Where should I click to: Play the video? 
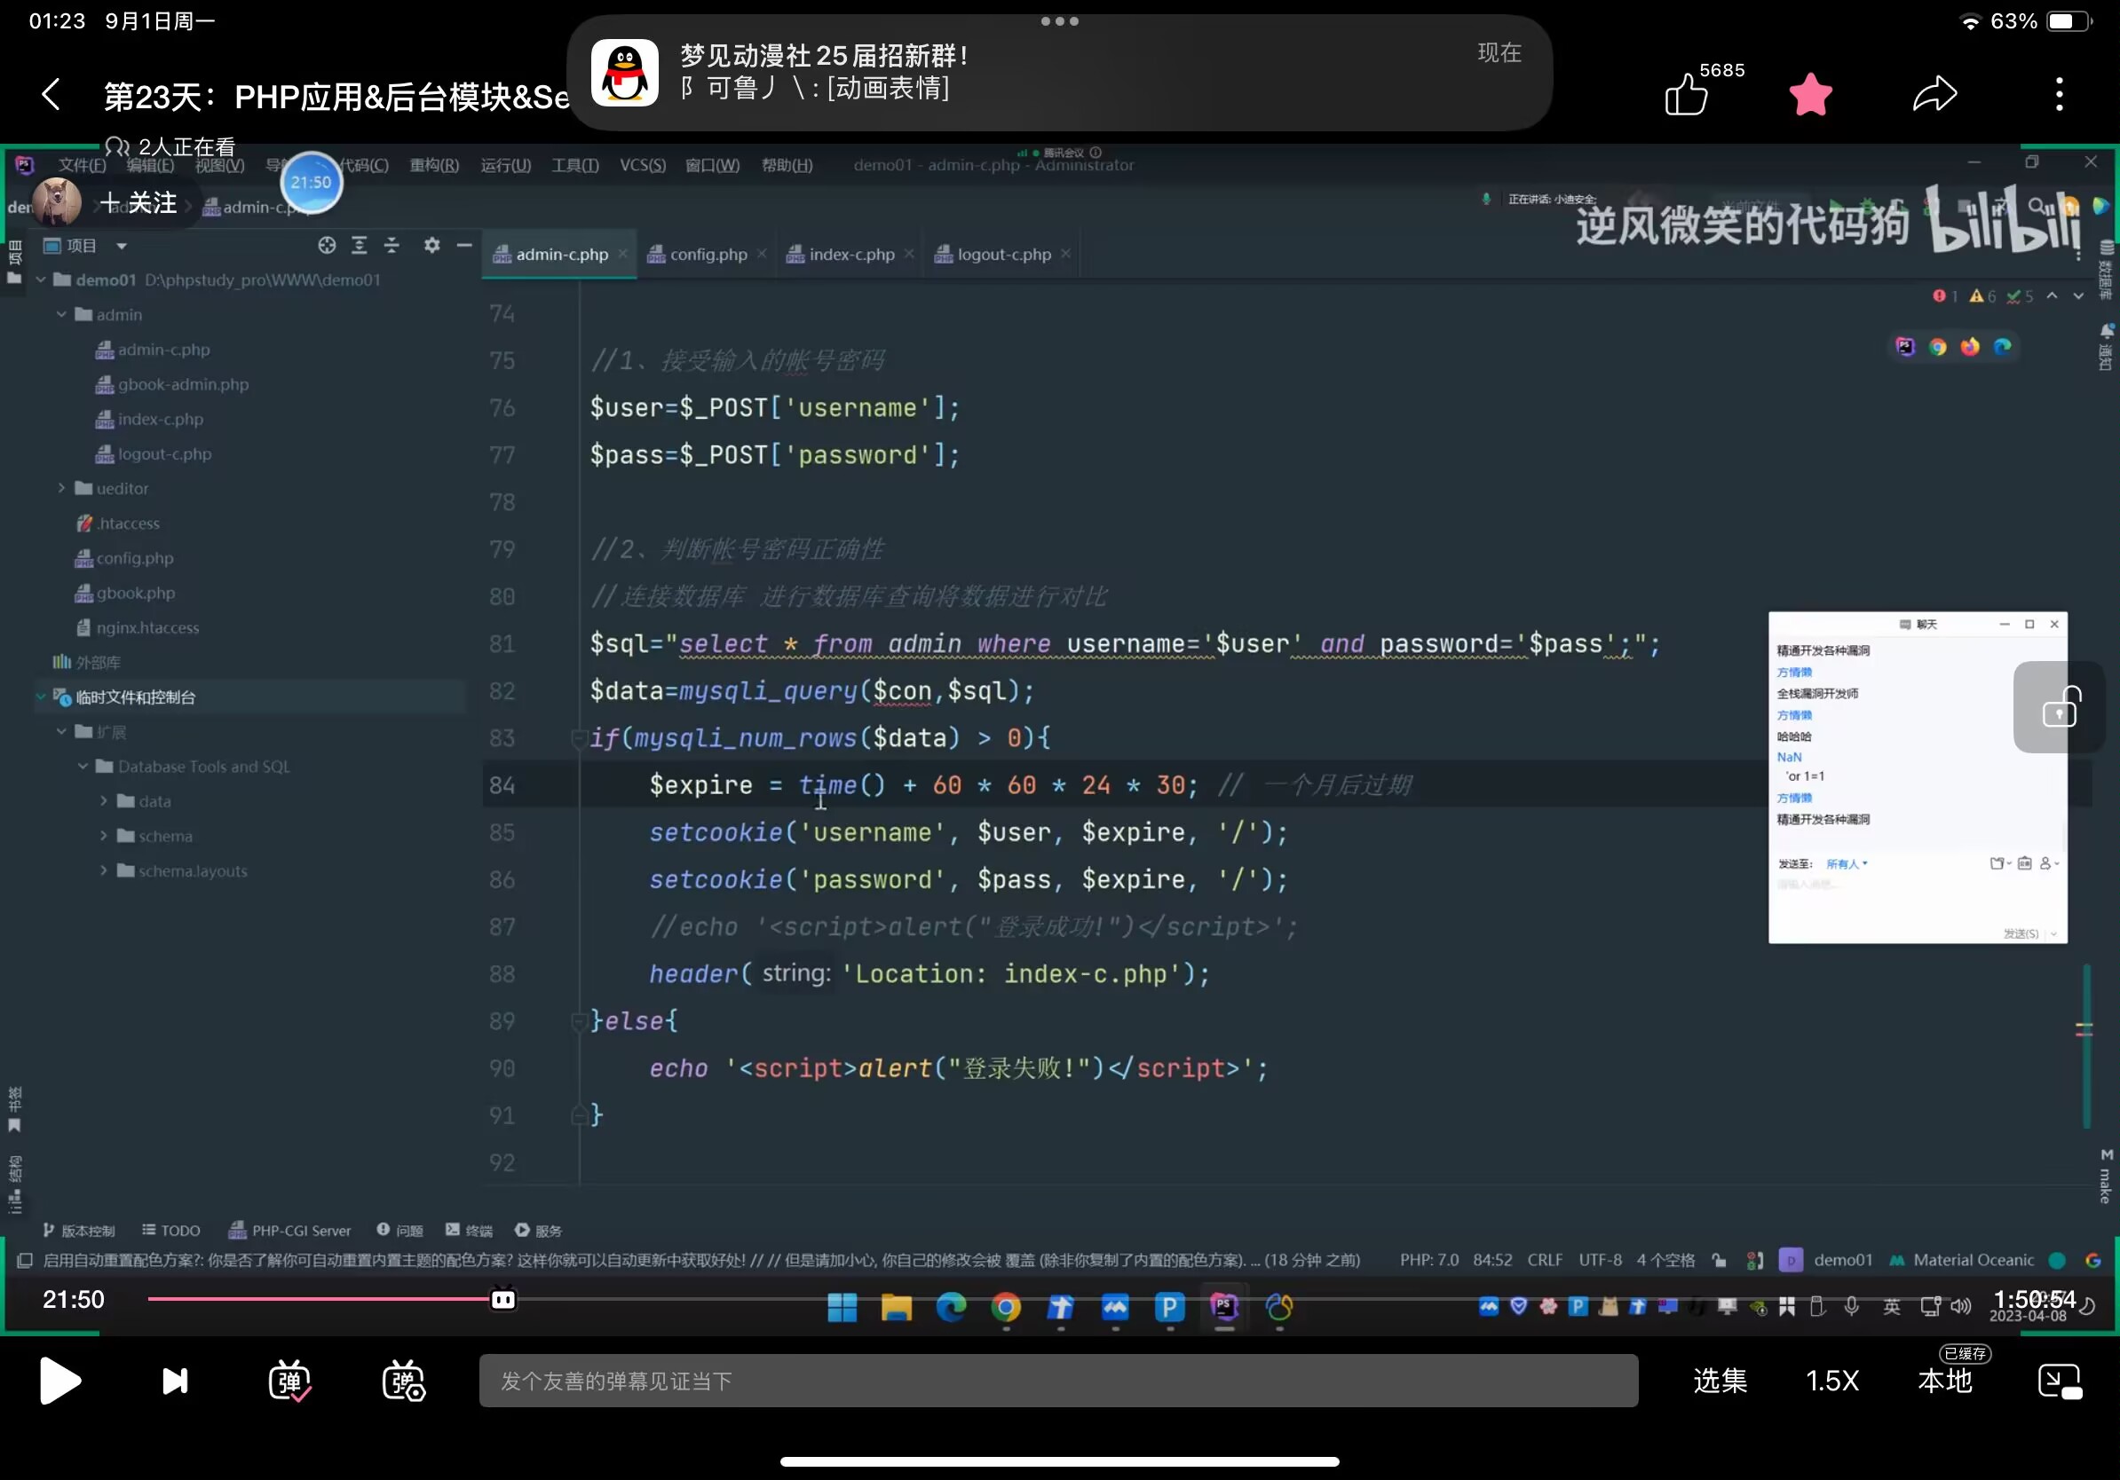pyautogui.click(x=60, y=1381)
